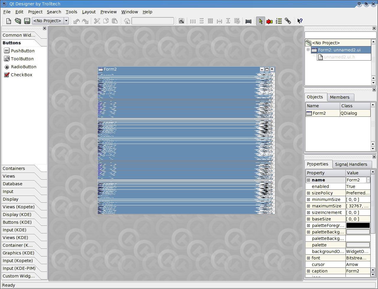Choose the CheckBox widget in toolbox
This screenshot has width=378, height=289.
21,75
